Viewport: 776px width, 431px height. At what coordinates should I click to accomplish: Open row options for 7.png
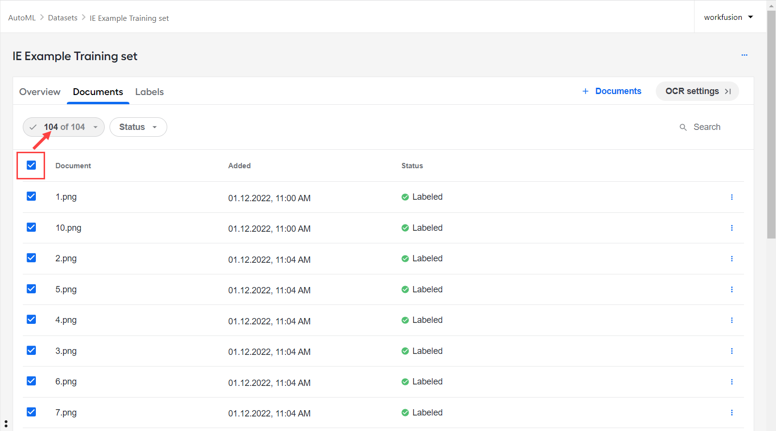[x=731, y=413]
